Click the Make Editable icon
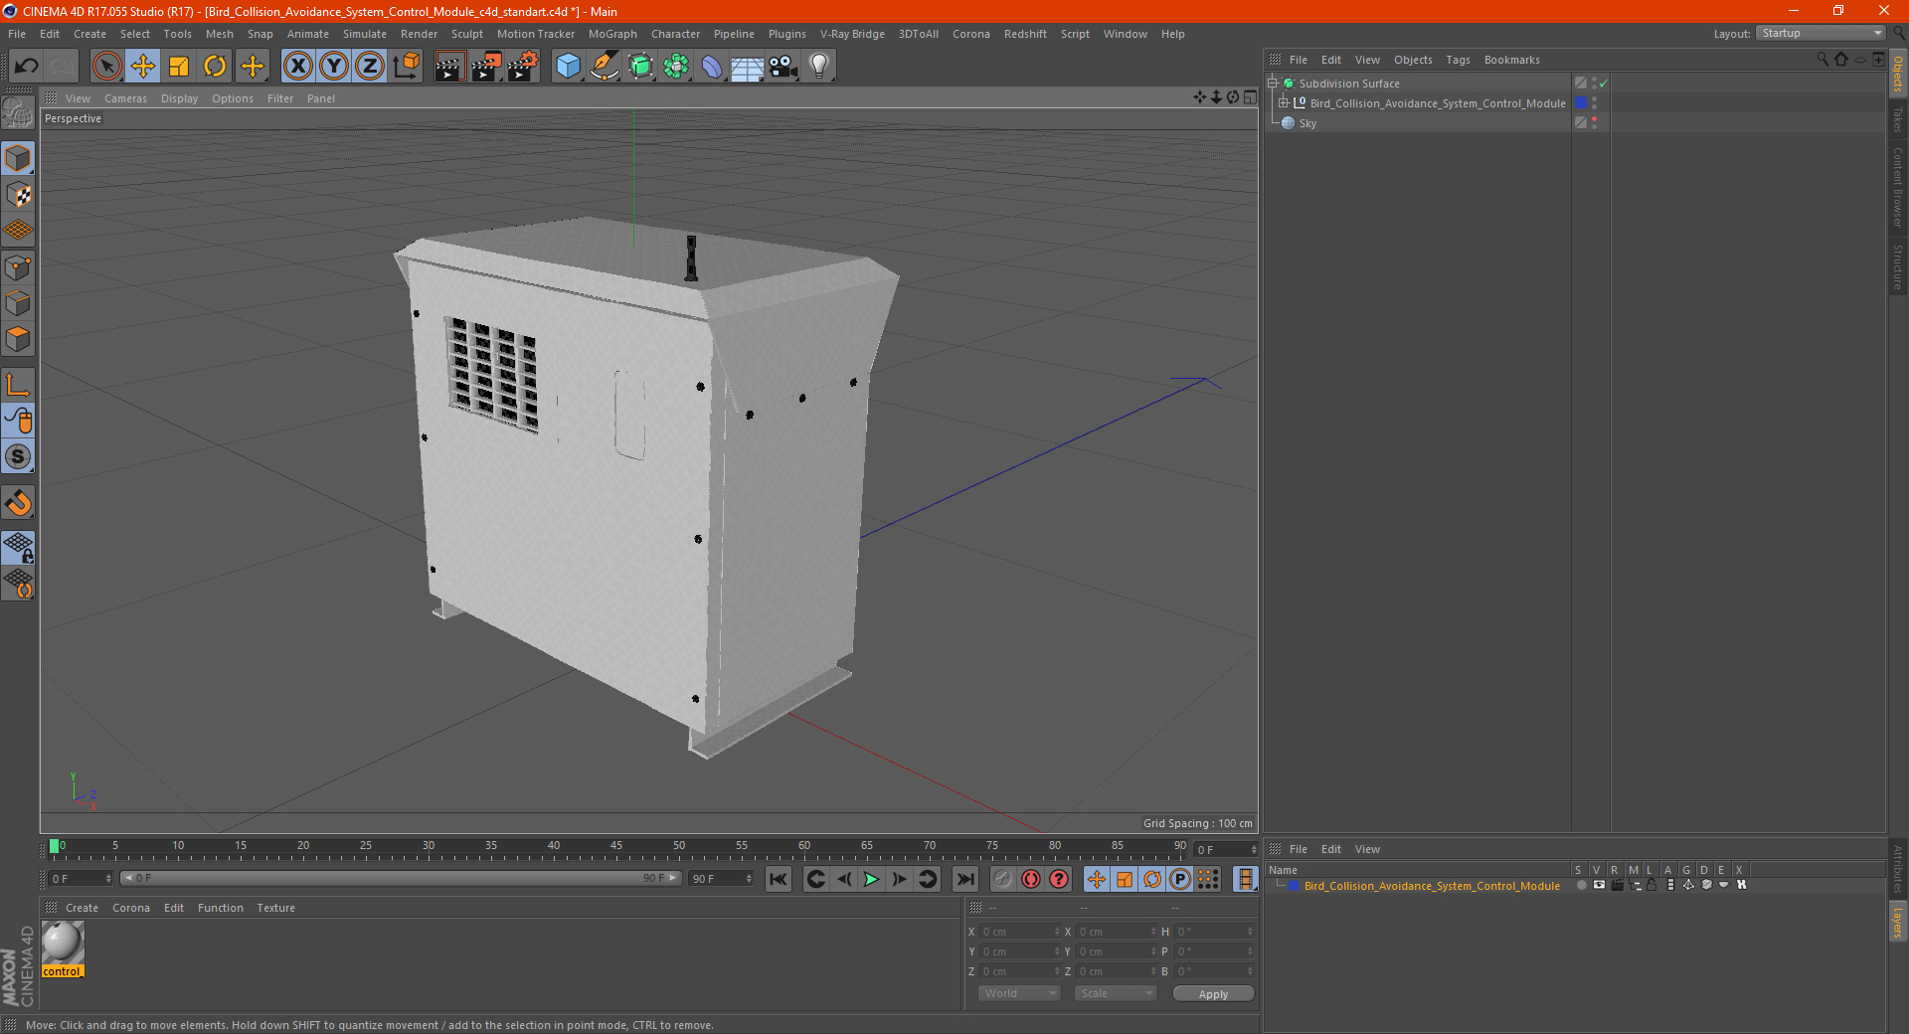The image size is (1909, 1034). [x=18, y=113]
